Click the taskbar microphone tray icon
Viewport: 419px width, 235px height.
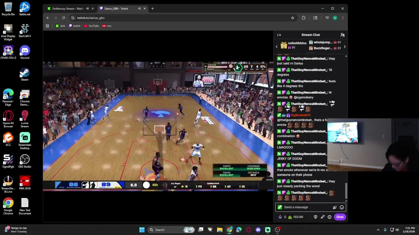385,230
